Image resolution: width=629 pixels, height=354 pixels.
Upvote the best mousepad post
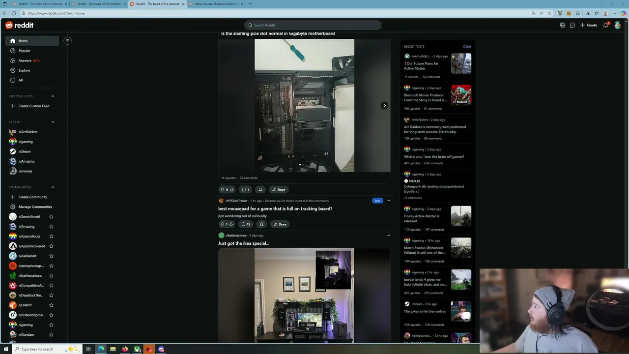(222, 224)
